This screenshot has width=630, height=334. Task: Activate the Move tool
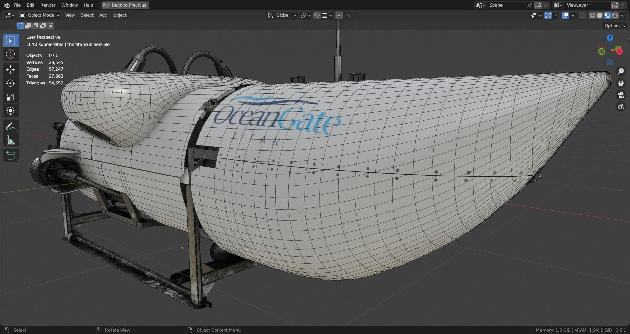11,69
